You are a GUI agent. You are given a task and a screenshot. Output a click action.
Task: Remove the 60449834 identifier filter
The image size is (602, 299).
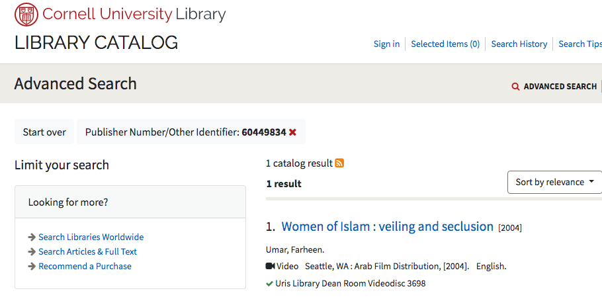[x=292, y=132]
